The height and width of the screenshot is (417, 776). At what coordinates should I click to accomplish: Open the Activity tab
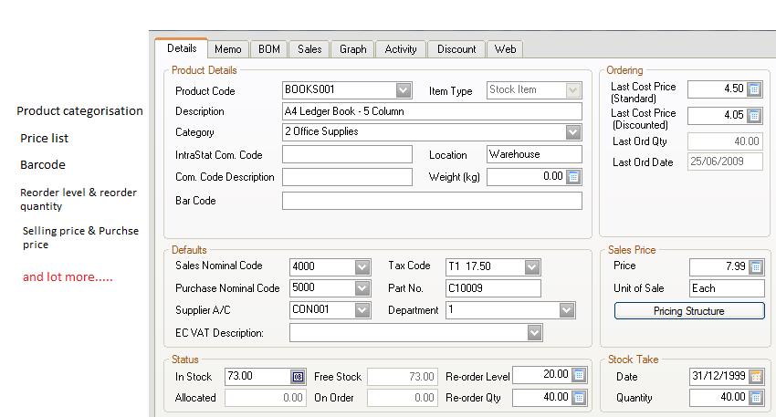pyautogui.click(x=401, y=49)
